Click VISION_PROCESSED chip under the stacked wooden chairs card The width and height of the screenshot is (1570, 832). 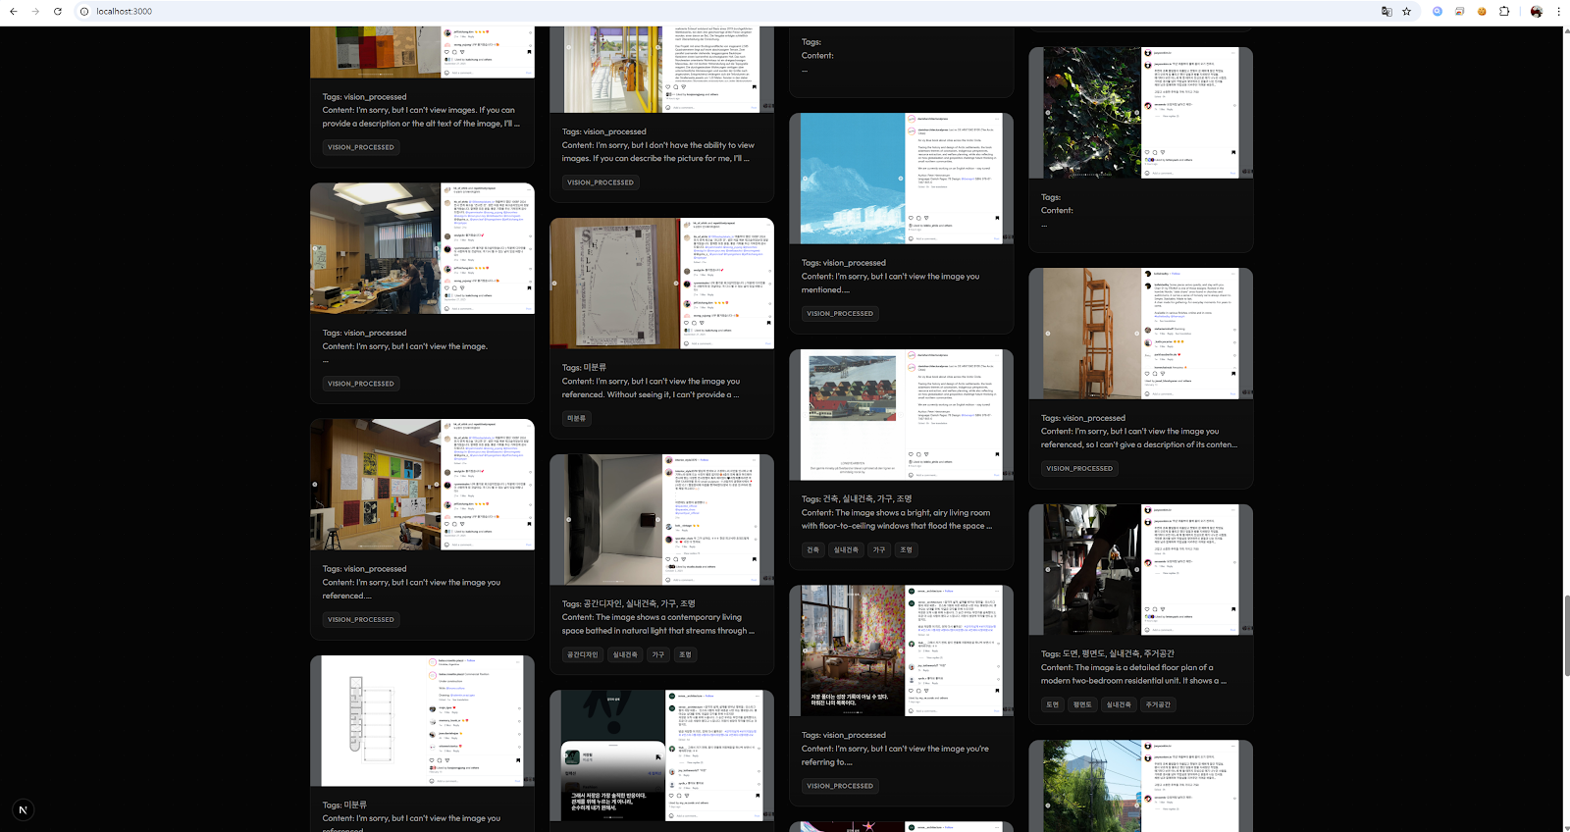(1079, 469)
